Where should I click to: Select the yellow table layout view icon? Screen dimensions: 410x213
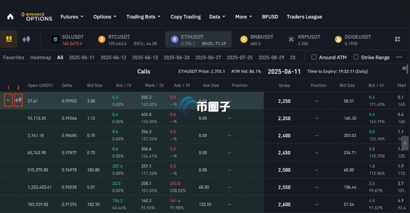coord(9,39)
